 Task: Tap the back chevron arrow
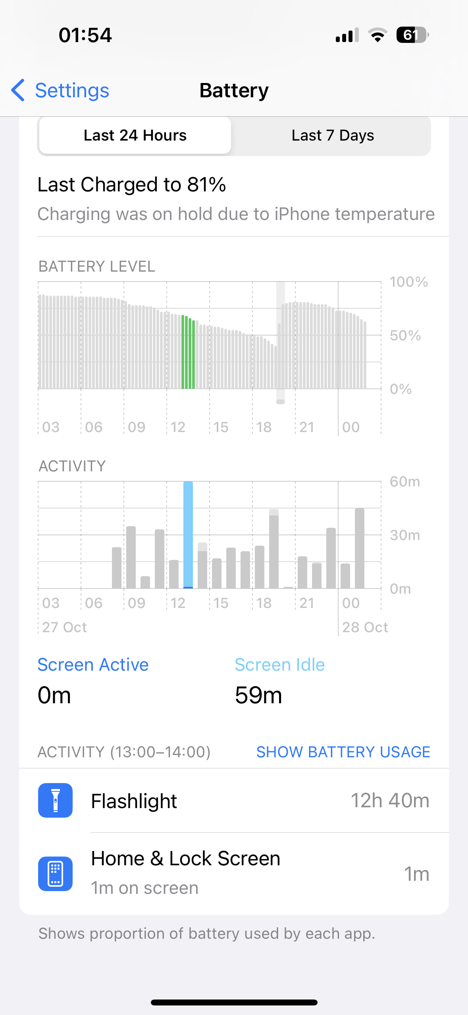tap(18, 90)
